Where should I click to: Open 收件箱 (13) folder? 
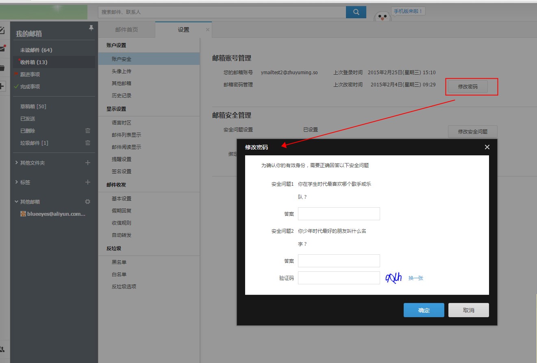click(x=34, y=62)
